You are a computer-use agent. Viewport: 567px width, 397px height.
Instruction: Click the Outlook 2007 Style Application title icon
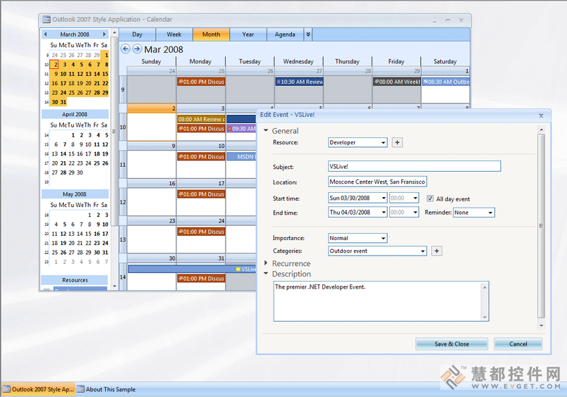pyautogui.click(x=47, y=20)
